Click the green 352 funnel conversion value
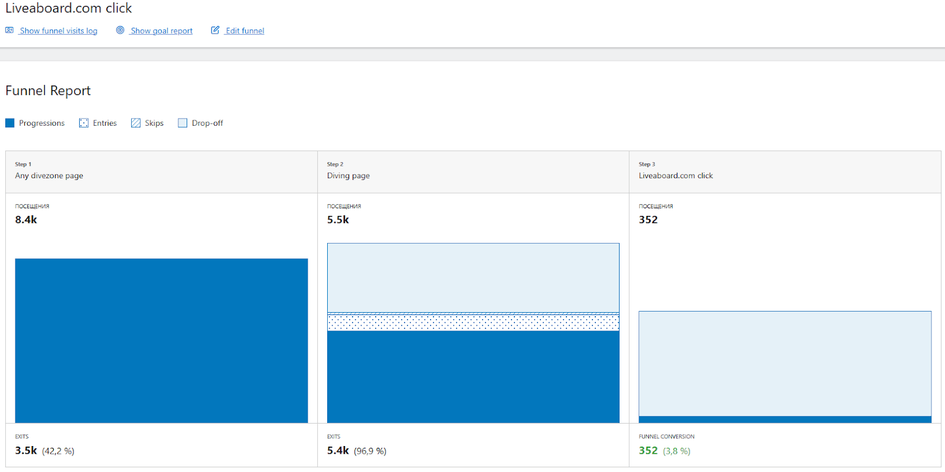This screenshot has height=472, width=945. coord(648,450)
